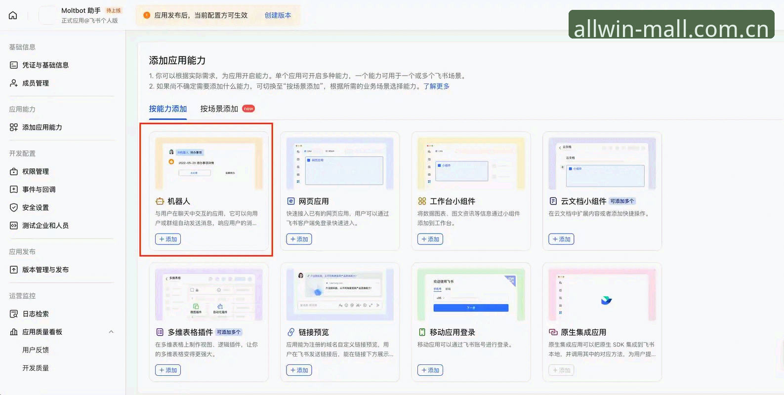Collapse the 应用质量看板 section chevron
The image size is (784, 395).
tap(111, 332)
